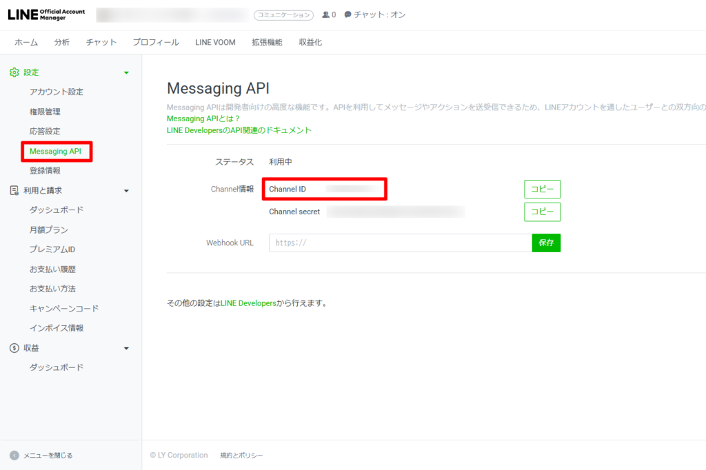The width and height of the screenshot is (706, 470).
Task: Follow the LINE Developers link in footer note
Action: [x=248, y=303]
